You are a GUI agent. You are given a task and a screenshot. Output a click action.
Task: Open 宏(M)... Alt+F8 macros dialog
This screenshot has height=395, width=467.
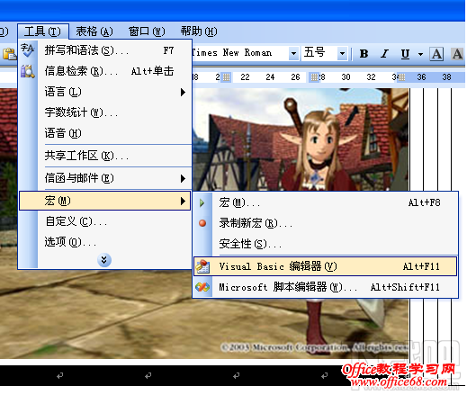click(x=326, y=202)
